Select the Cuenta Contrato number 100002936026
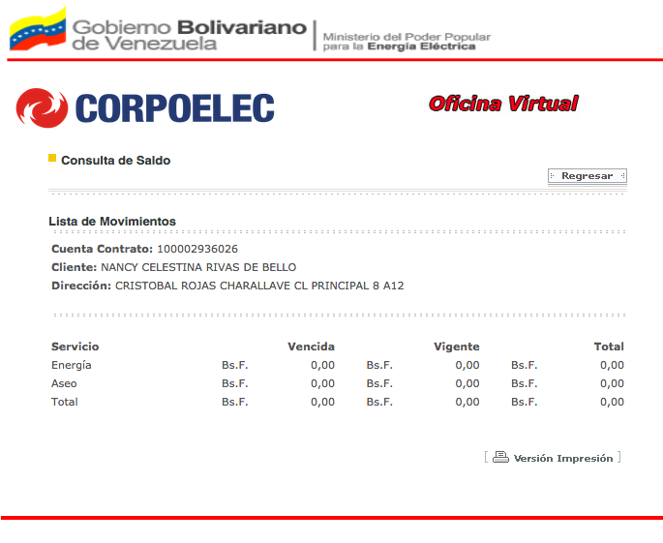The height and width of the screenshot is (543, 663). tap(197, 250)
